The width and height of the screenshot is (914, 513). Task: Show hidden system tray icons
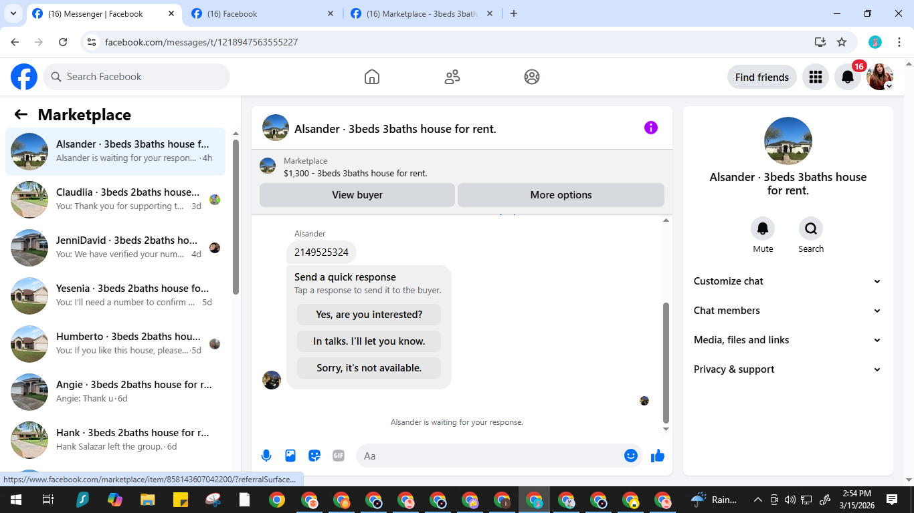tap(758, 500)
